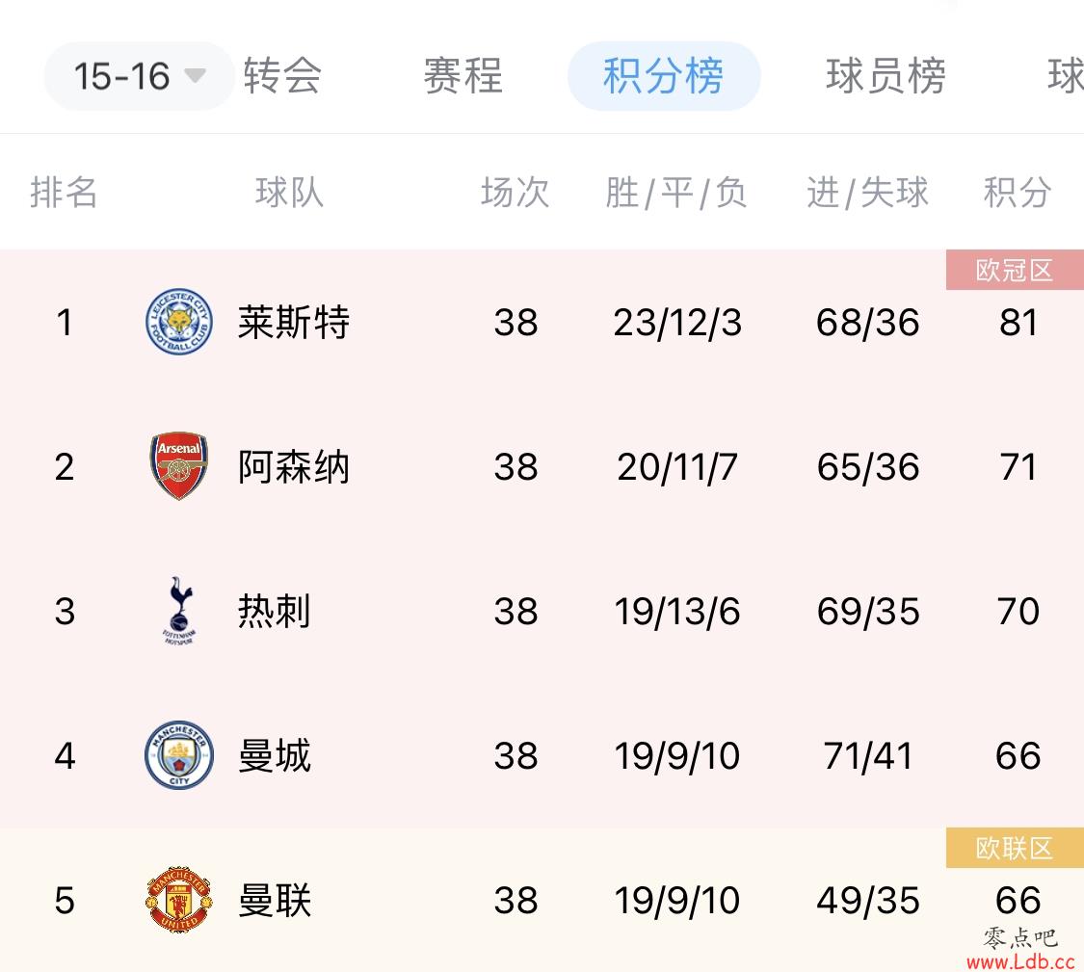Open the 球员榜 tab
This screenshot has width=1084, height=972.
886,75
